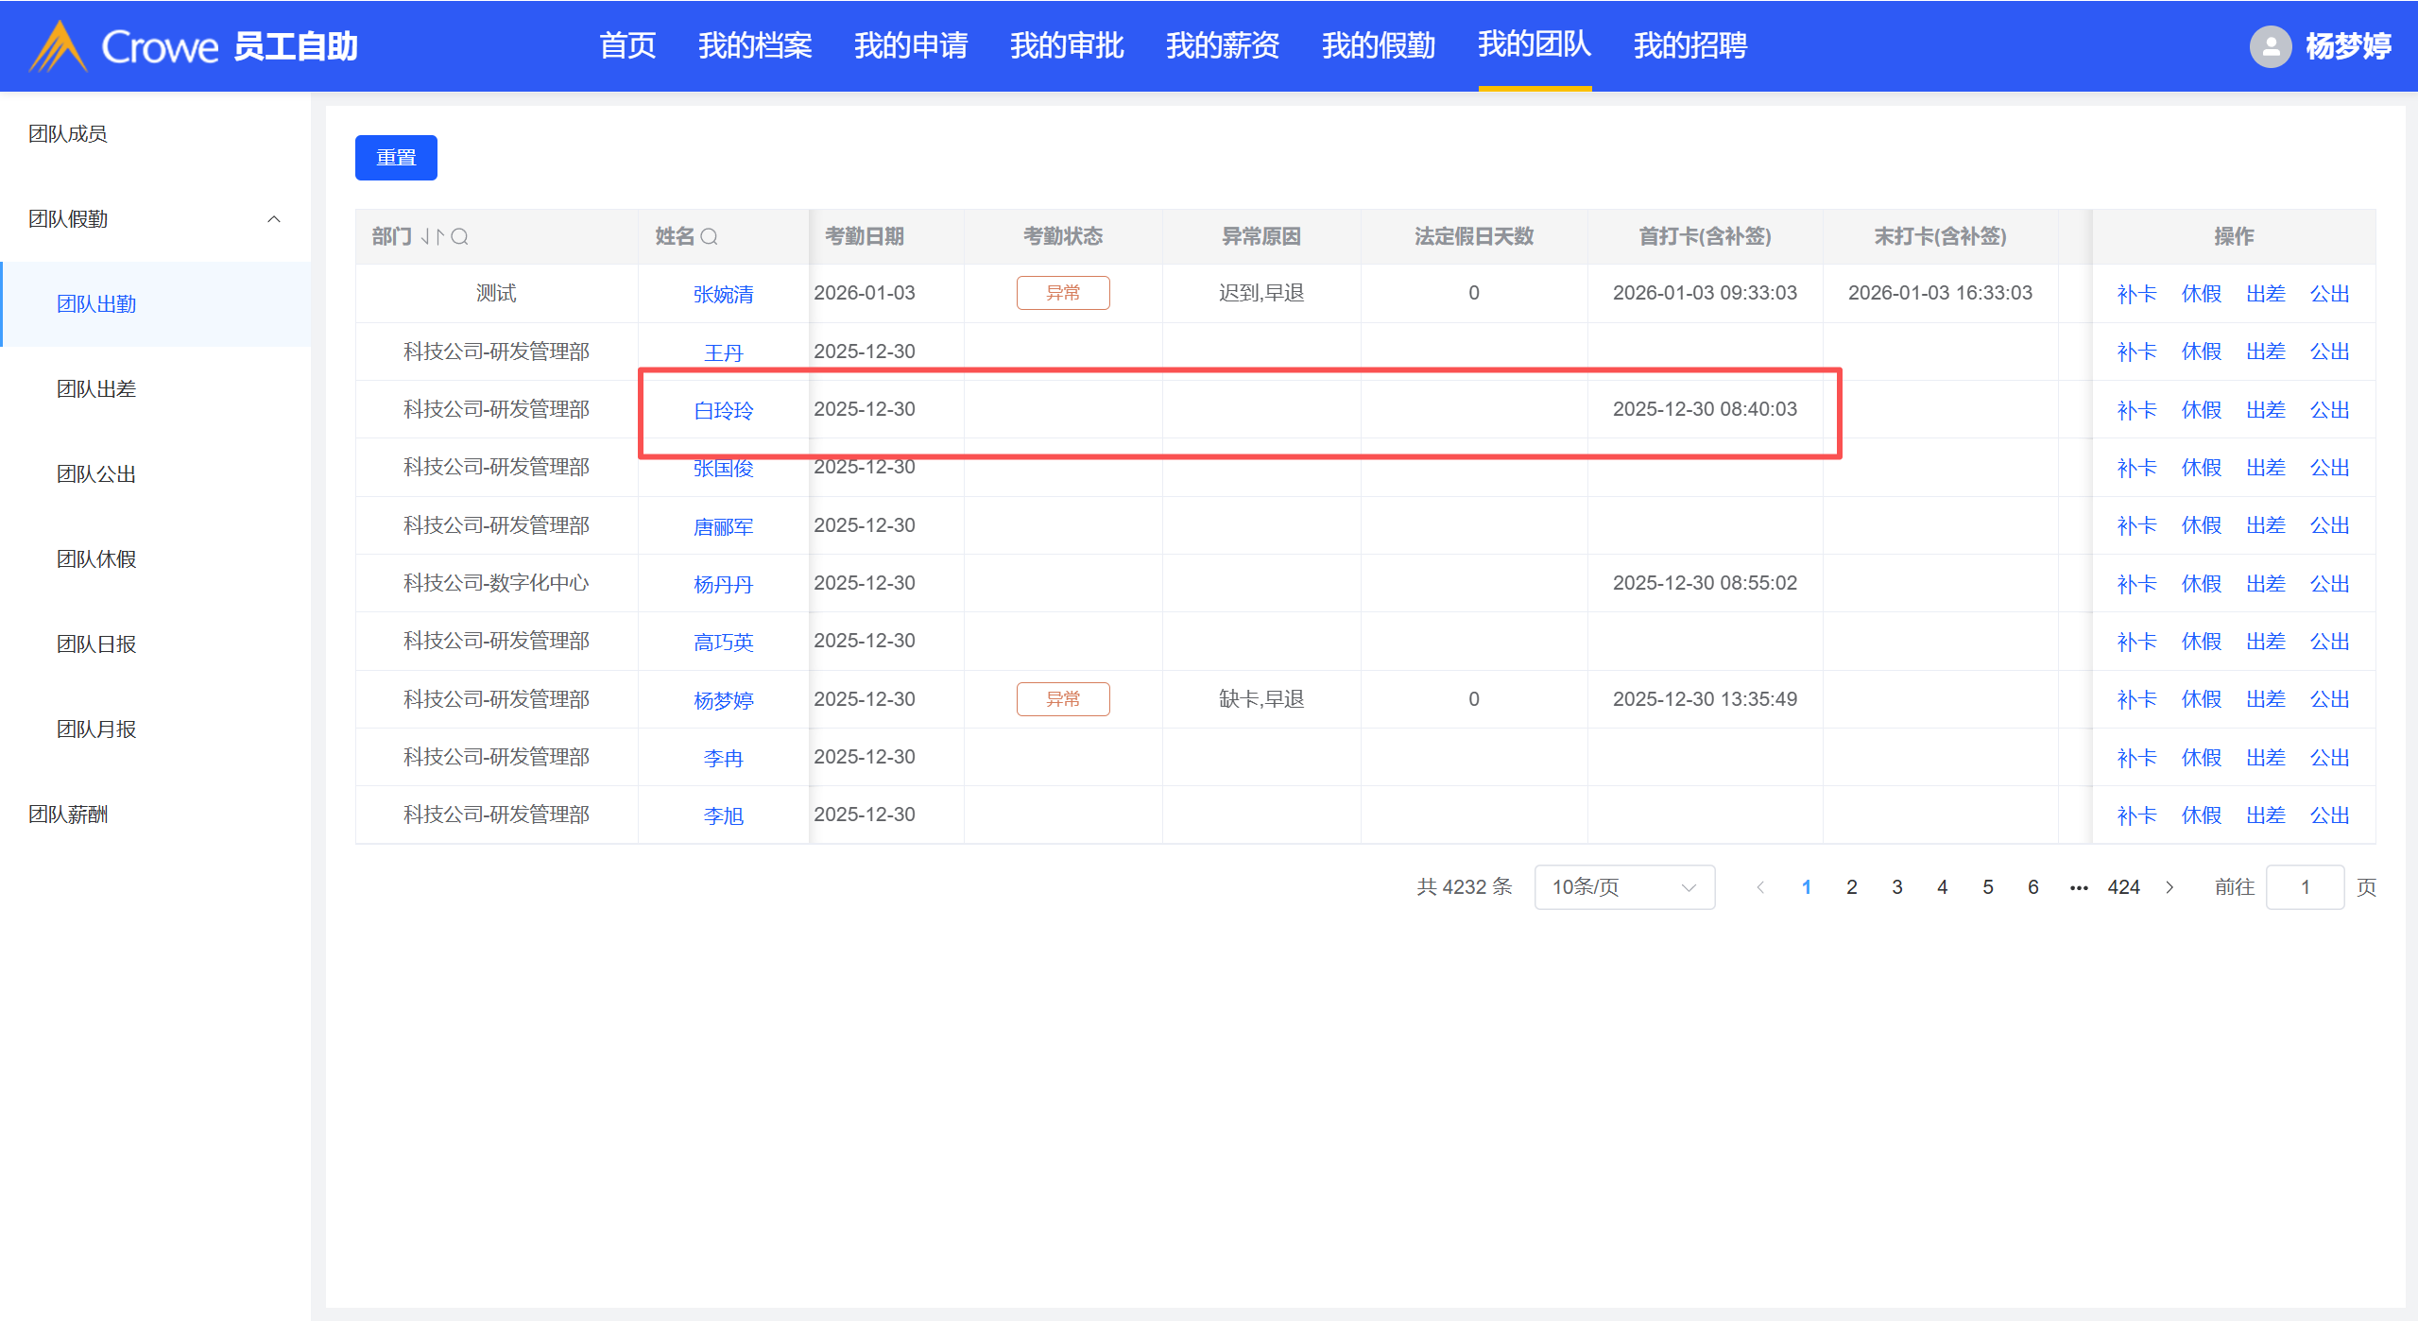Jump forward via pagination ellipsis
Screen dimensions: 2418x1321
point(2078,887)
